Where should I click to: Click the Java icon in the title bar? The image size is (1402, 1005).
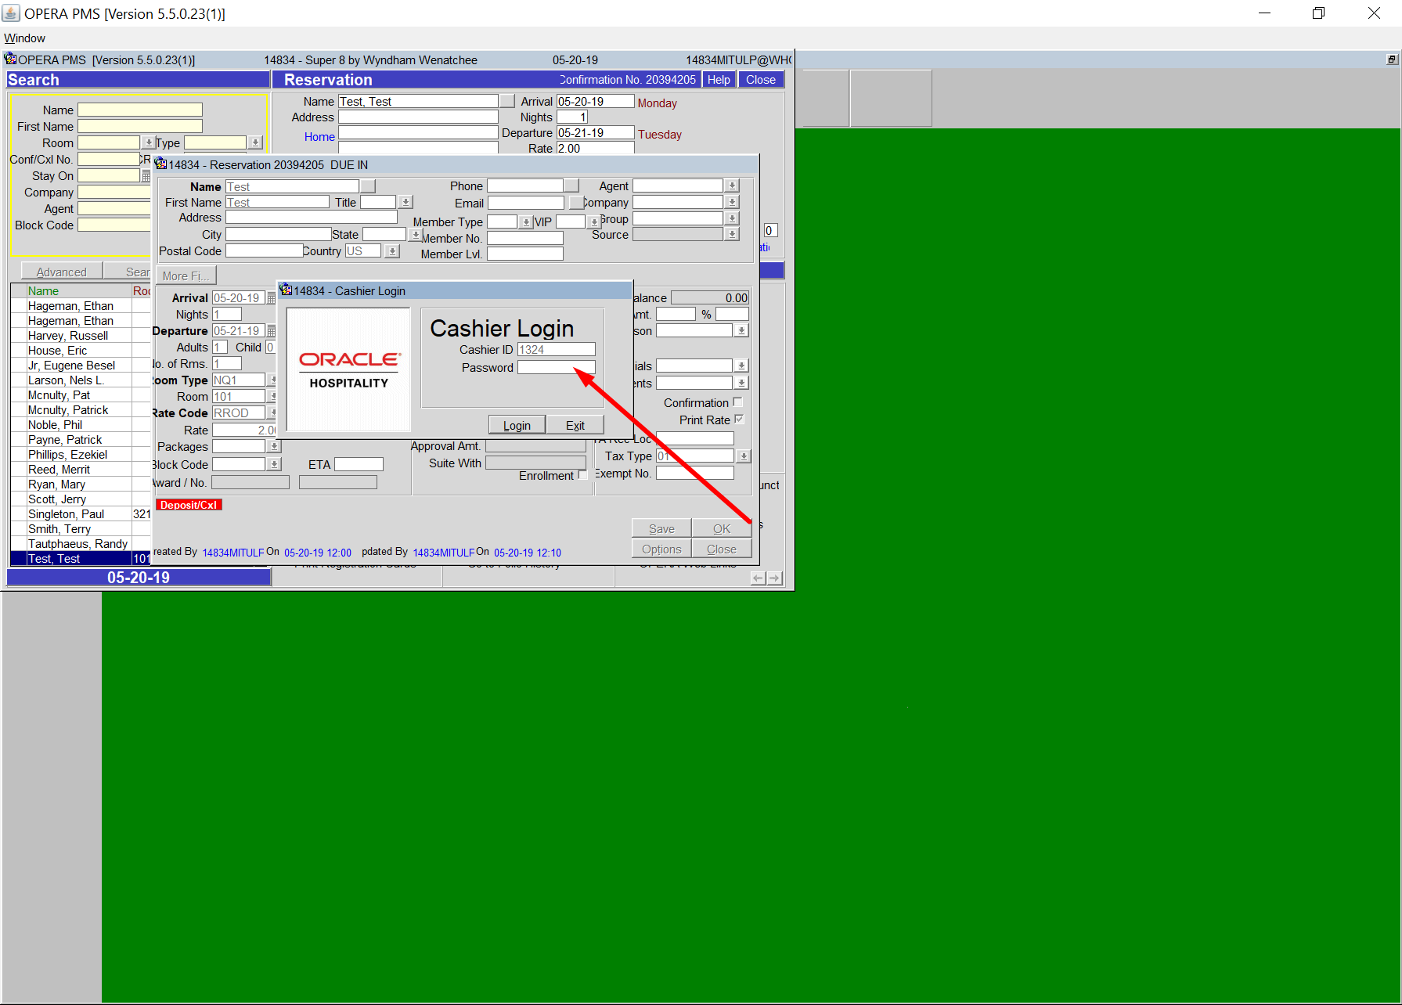pos(11,13)
